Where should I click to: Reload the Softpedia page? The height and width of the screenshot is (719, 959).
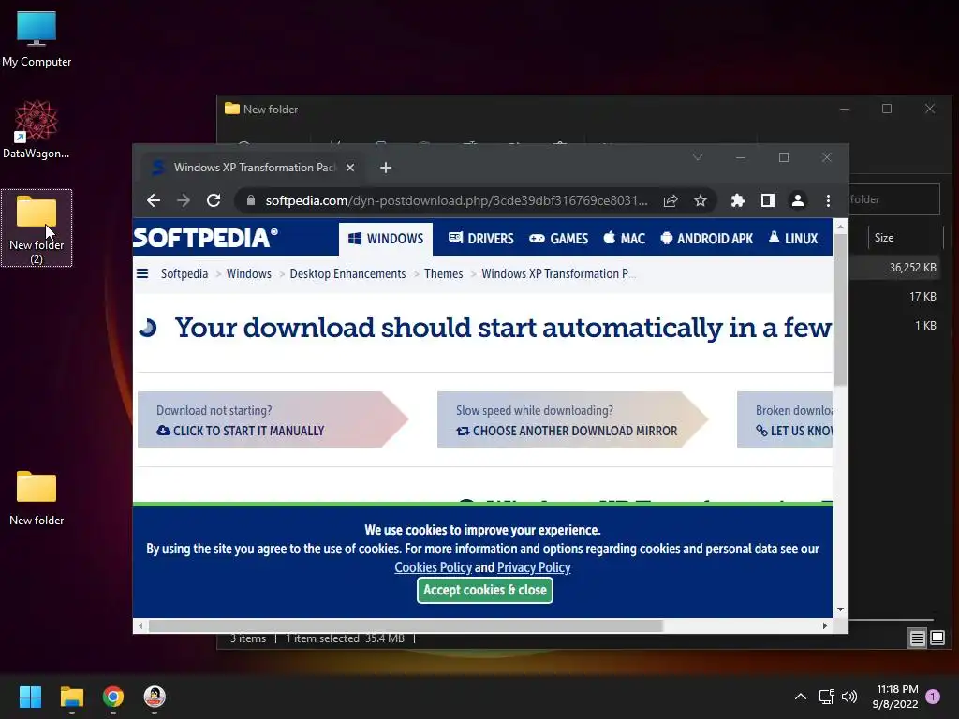click(214, 200)
